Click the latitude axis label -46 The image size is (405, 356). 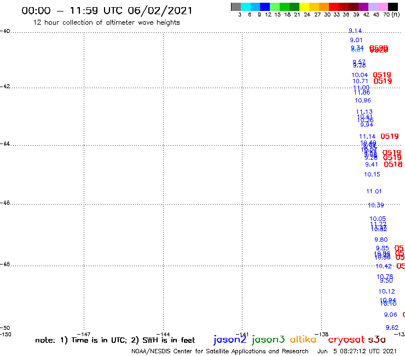click(x=5, y=203)
